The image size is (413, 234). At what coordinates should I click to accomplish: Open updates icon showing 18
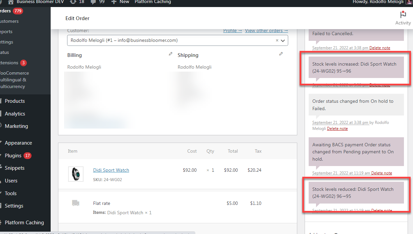73,2
